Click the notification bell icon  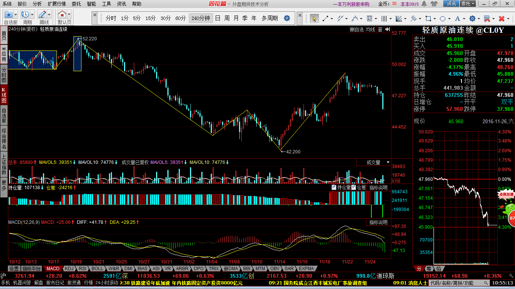[424, 4]
